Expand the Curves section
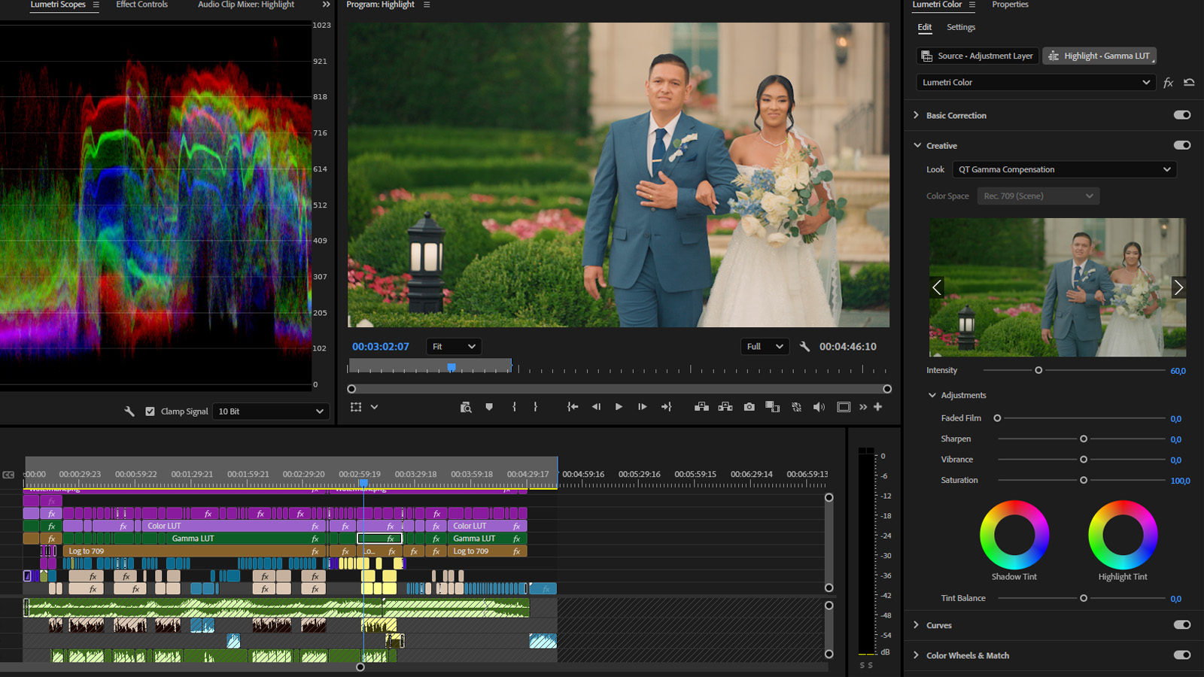The height and width of the screenshot is (677, 1204). coord(916,624)
